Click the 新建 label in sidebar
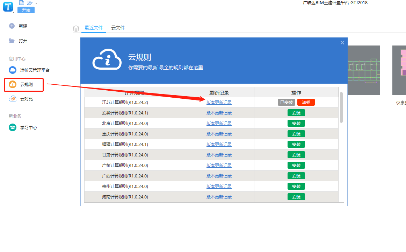 [x=23, y=26]
